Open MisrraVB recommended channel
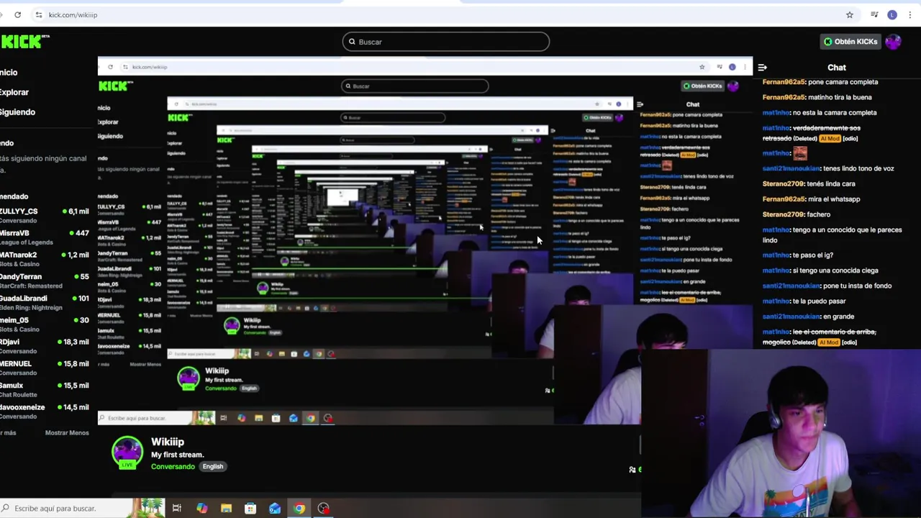Viewport: 921px width, 518px height. [45, 237]
